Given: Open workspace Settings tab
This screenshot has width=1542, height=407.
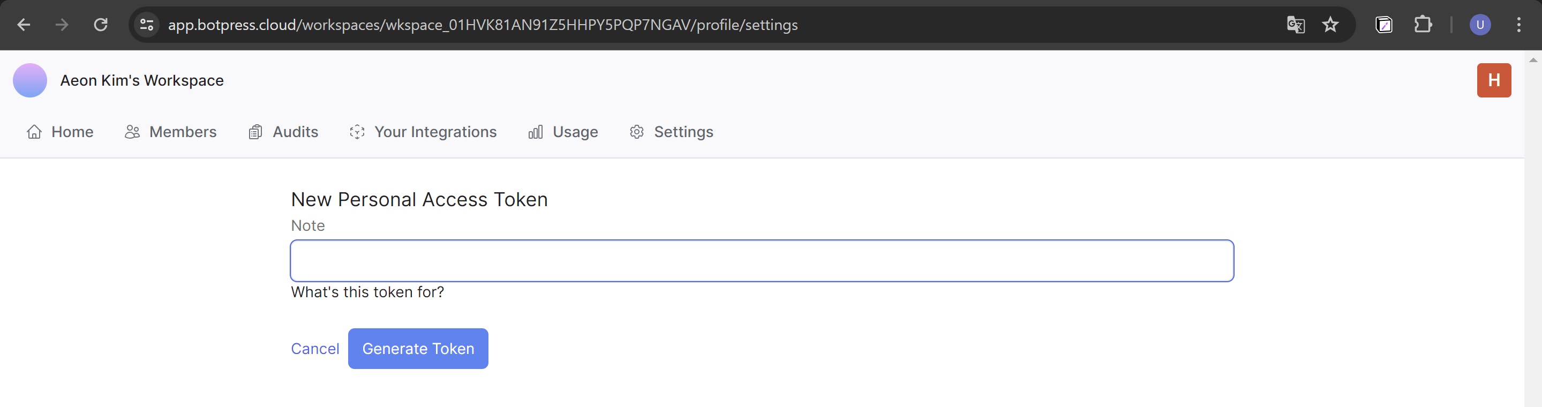Looking at the screenshot, I should [x=672, y=132].
